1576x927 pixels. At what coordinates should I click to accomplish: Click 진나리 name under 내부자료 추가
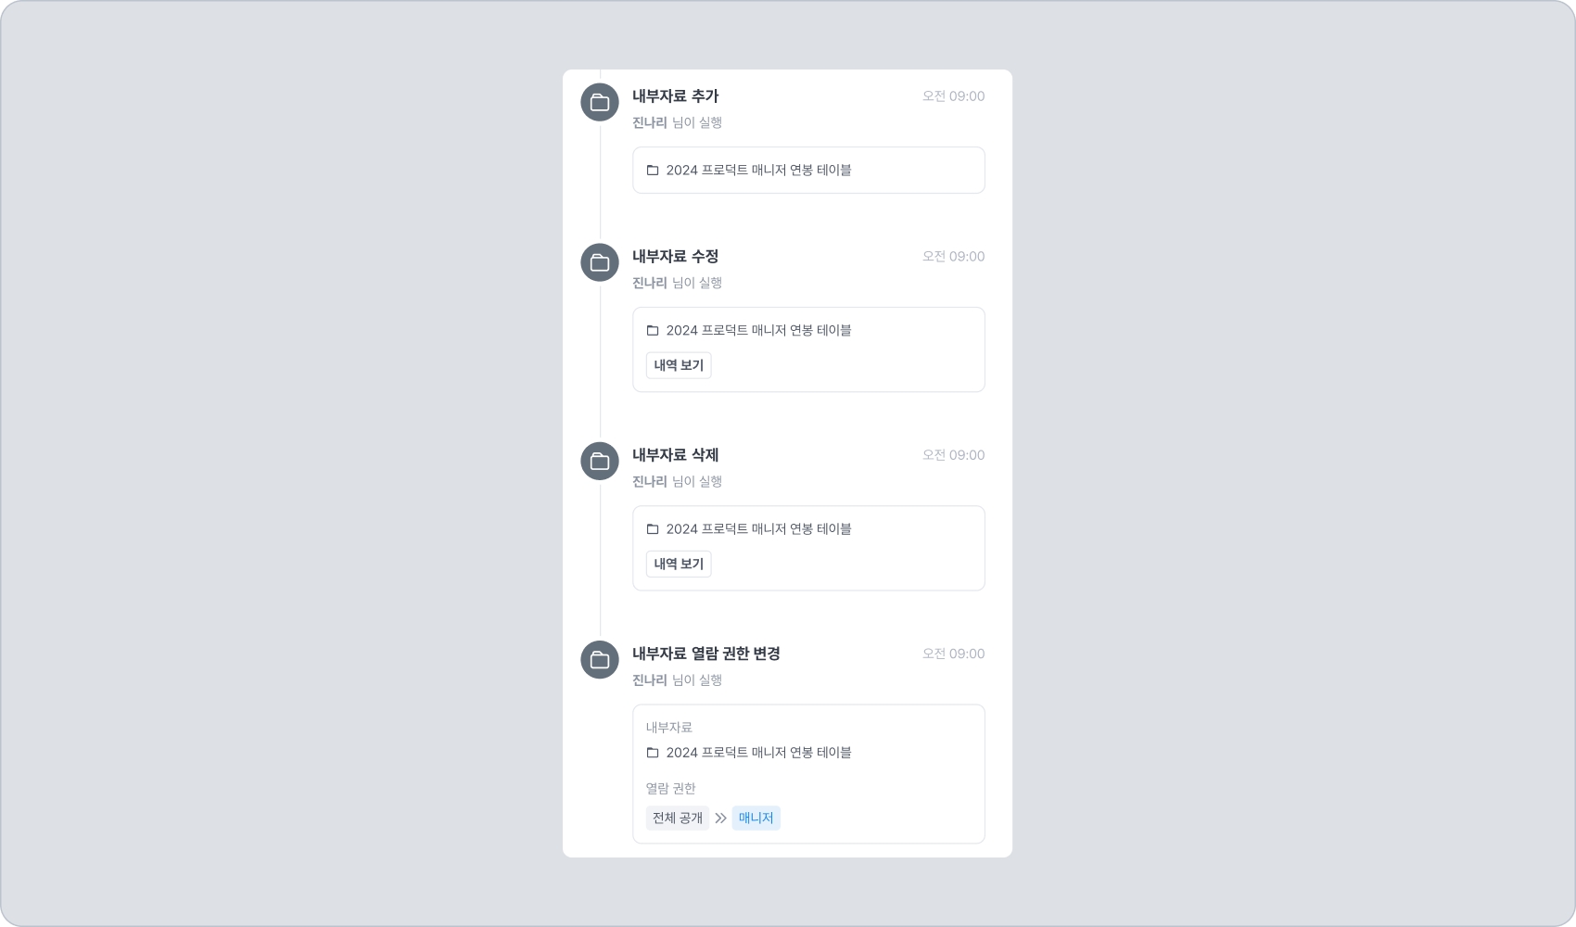pyautogui.click(x=650, y=122)
